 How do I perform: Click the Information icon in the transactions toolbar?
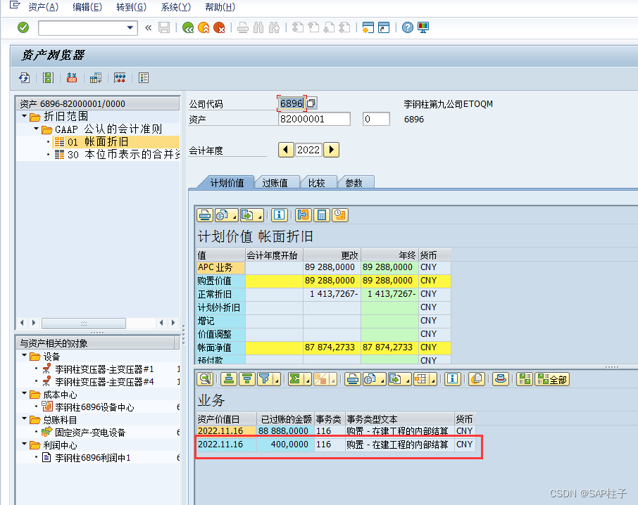[452, 380]
